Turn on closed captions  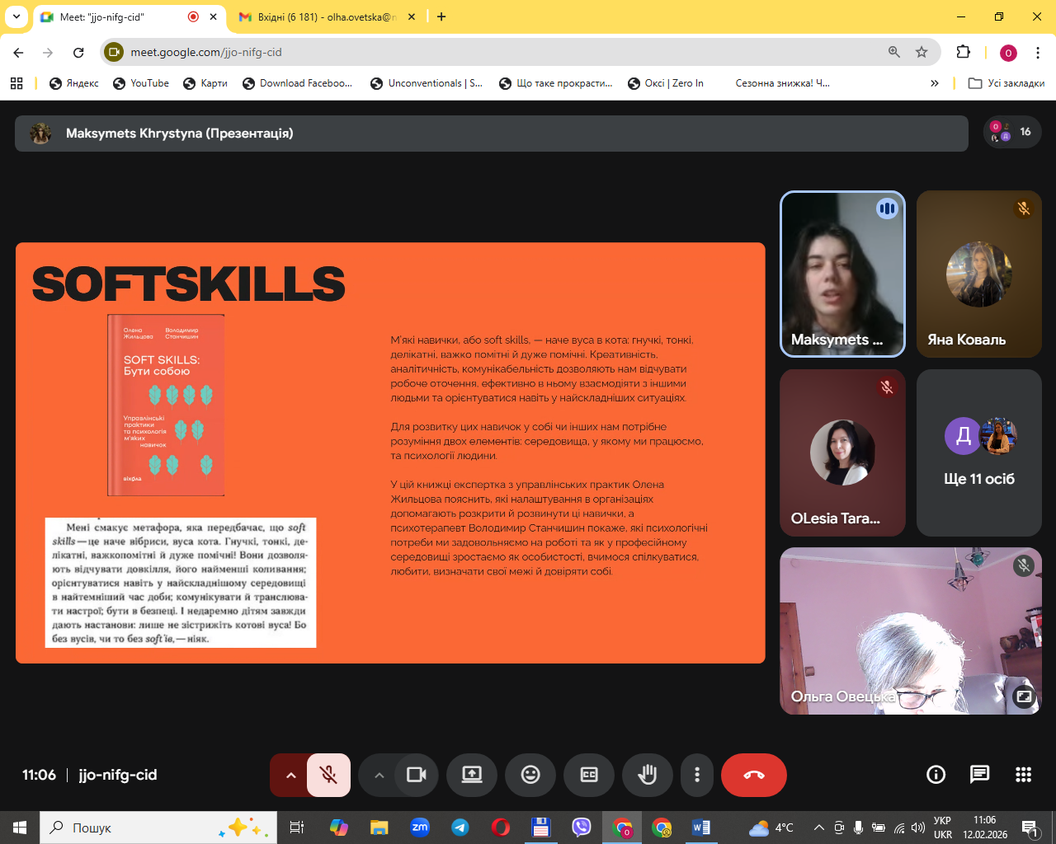pos(589,775)
